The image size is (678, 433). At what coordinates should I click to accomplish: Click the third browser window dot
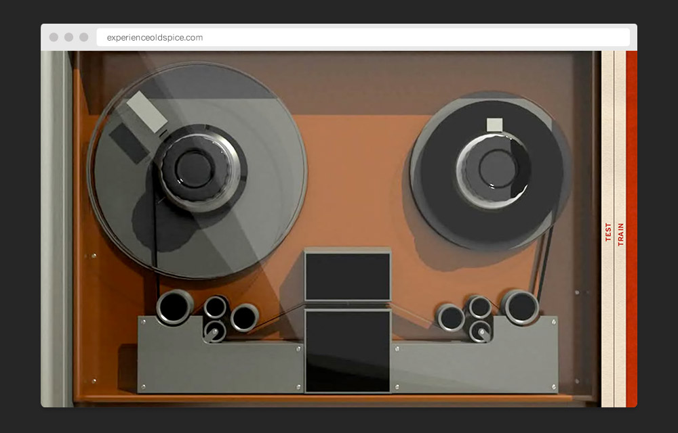(84, 37)
